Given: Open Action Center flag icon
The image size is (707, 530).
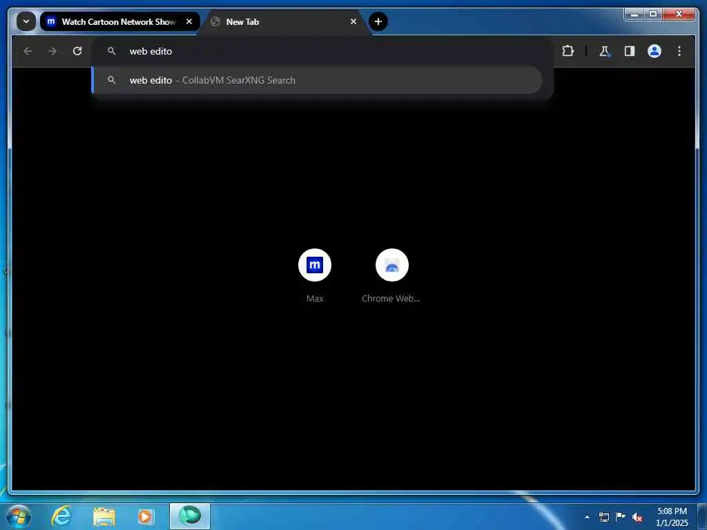Looking at the screenshot, I should click(621, 517).
